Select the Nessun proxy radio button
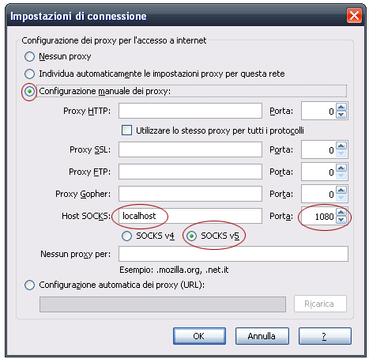The height and width of the screenshot is (359, 369). point(29,56)
